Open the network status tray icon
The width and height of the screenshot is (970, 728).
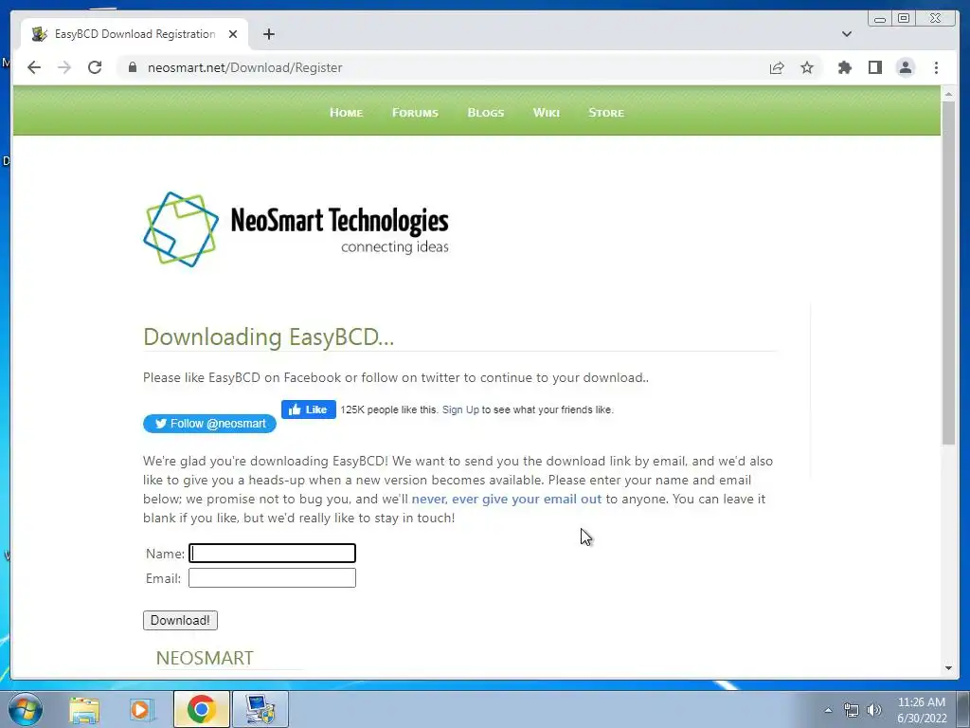(x=852, y=710)
